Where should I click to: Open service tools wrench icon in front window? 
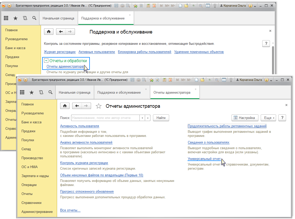pyautogui.click(x=231, y=80)
